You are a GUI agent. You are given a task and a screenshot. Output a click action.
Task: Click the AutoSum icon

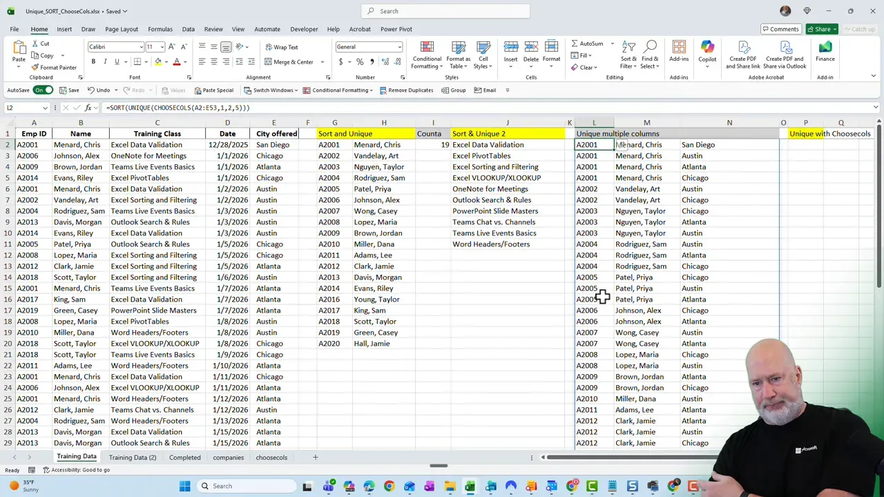tap(575, 43)
